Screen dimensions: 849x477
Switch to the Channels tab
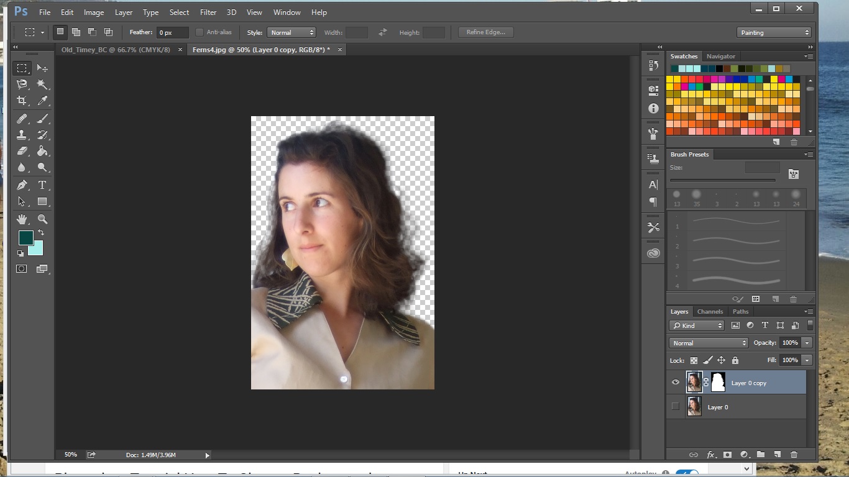coord(710,311)
